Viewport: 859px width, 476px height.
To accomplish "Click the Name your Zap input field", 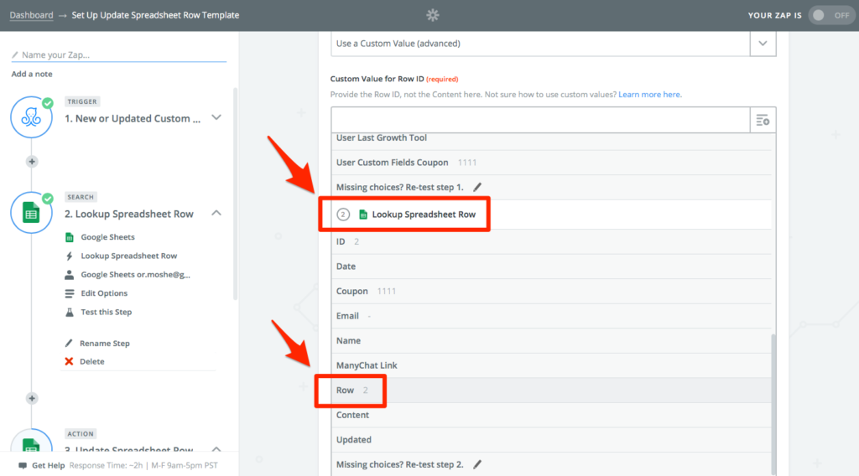I will coord(119,54).
